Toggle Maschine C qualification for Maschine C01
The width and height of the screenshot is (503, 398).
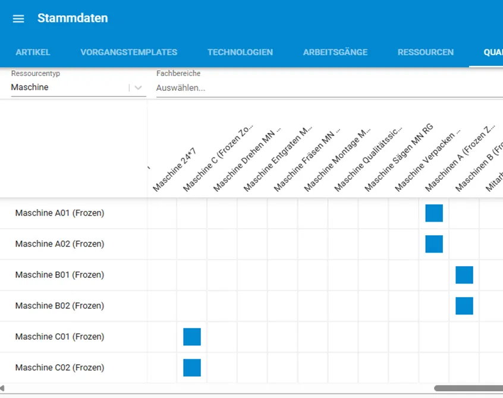[192, 337]
